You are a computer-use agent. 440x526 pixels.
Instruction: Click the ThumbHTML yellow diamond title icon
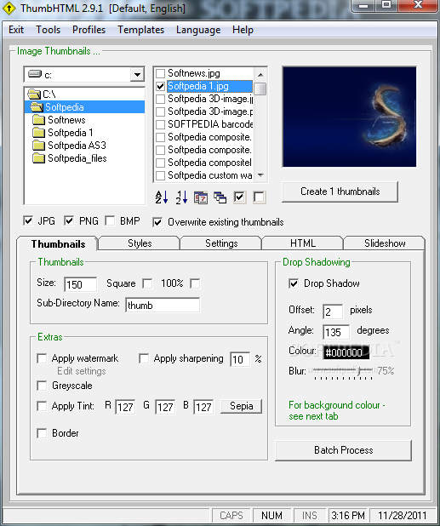pos(9,9)
